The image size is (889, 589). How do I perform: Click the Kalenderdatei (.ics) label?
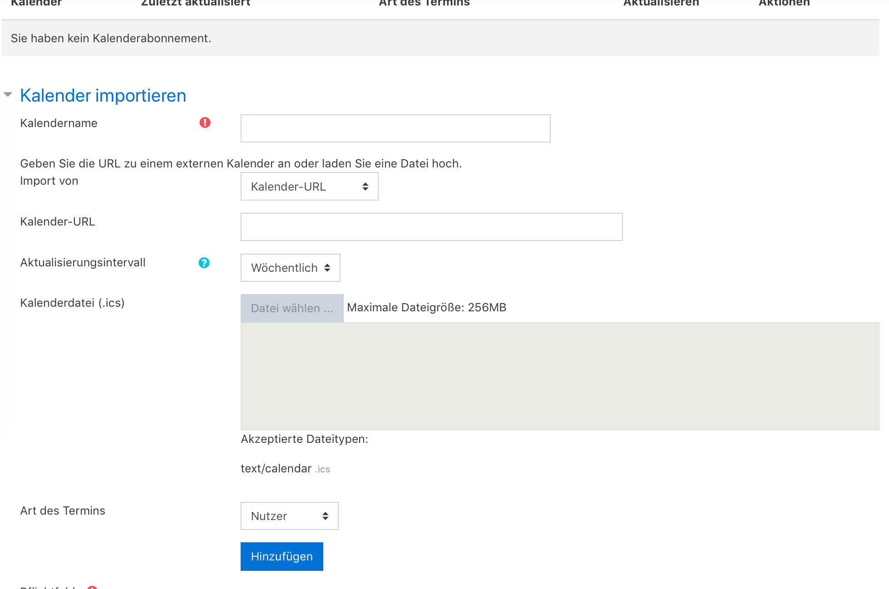(x=72, y=303)
